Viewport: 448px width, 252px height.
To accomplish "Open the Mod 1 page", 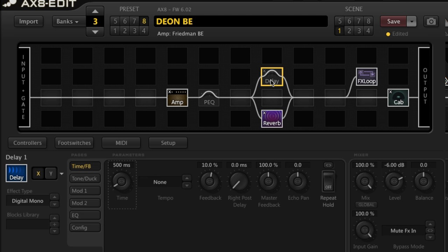I will click(85, 191).
